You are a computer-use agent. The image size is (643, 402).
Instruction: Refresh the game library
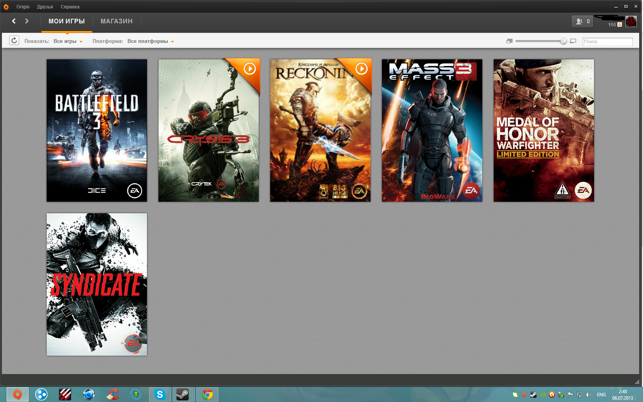point(14,41)
